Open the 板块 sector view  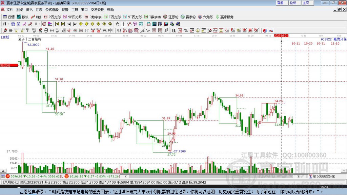point(23,17)
